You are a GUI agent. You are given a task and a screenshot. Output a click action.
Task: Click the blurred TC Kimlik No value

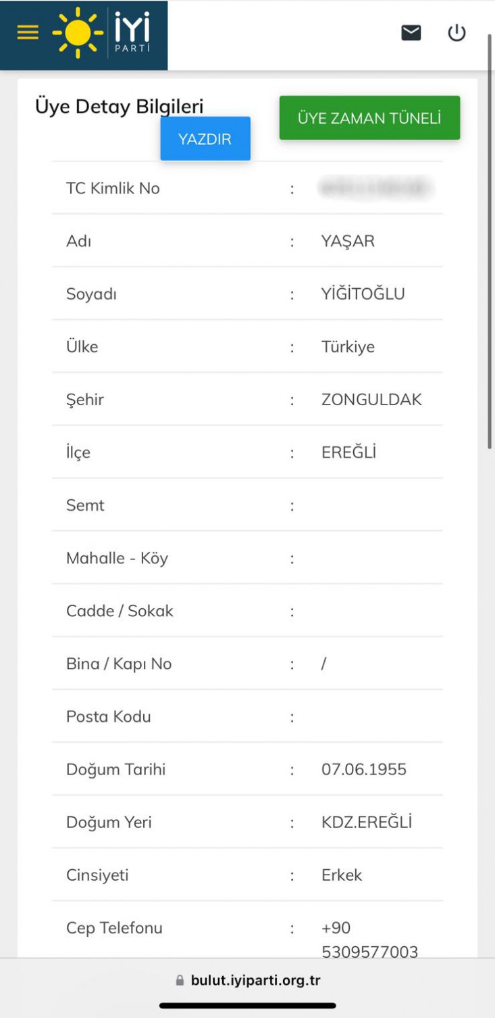click(x=375, y=189)
